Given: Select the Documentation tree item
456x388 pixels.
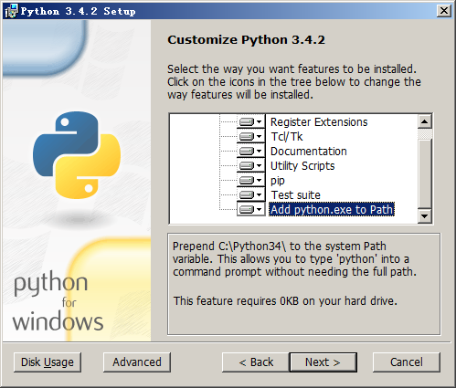Looking at the screenshot, I should point(309,152).
